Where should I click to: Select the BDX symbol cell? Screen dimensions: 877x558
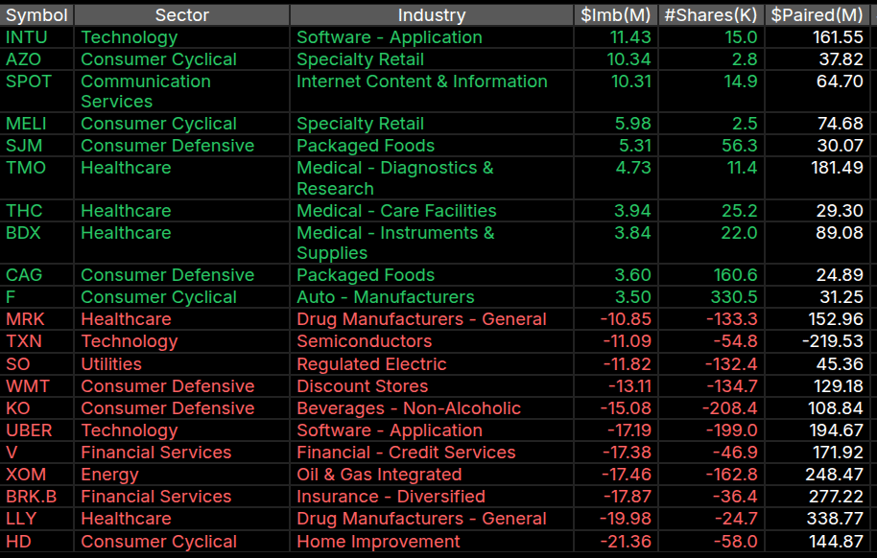(x=36, y=243)
